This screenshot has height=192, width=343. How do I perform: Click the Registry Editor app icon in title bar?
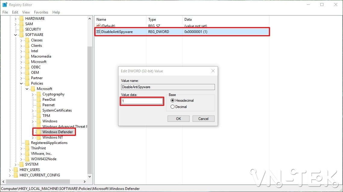pos(5,5)
